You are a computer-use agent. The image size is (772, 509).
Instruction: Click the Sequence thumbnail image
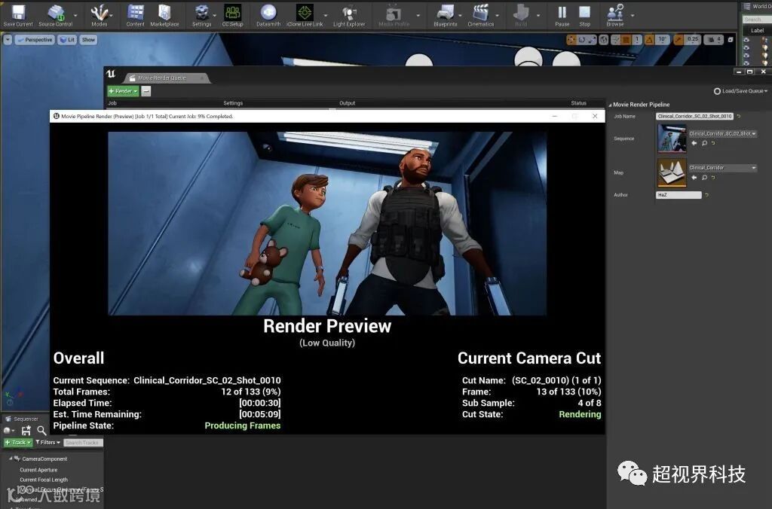coord(672,139)
